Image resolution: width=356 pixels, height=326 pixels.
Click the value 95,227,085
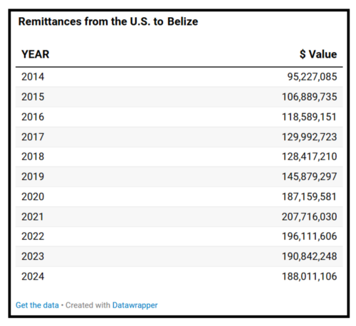(312, 77)
